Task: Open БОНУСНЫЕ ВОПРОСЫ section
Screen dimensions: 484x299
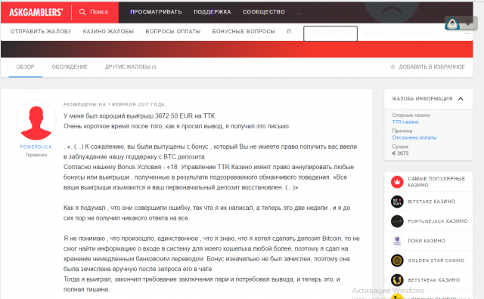Action: (244, 32)
